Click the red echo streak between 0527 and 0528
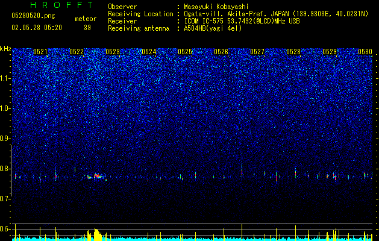Screen dimensions: 379x241 tap(276, 177)
